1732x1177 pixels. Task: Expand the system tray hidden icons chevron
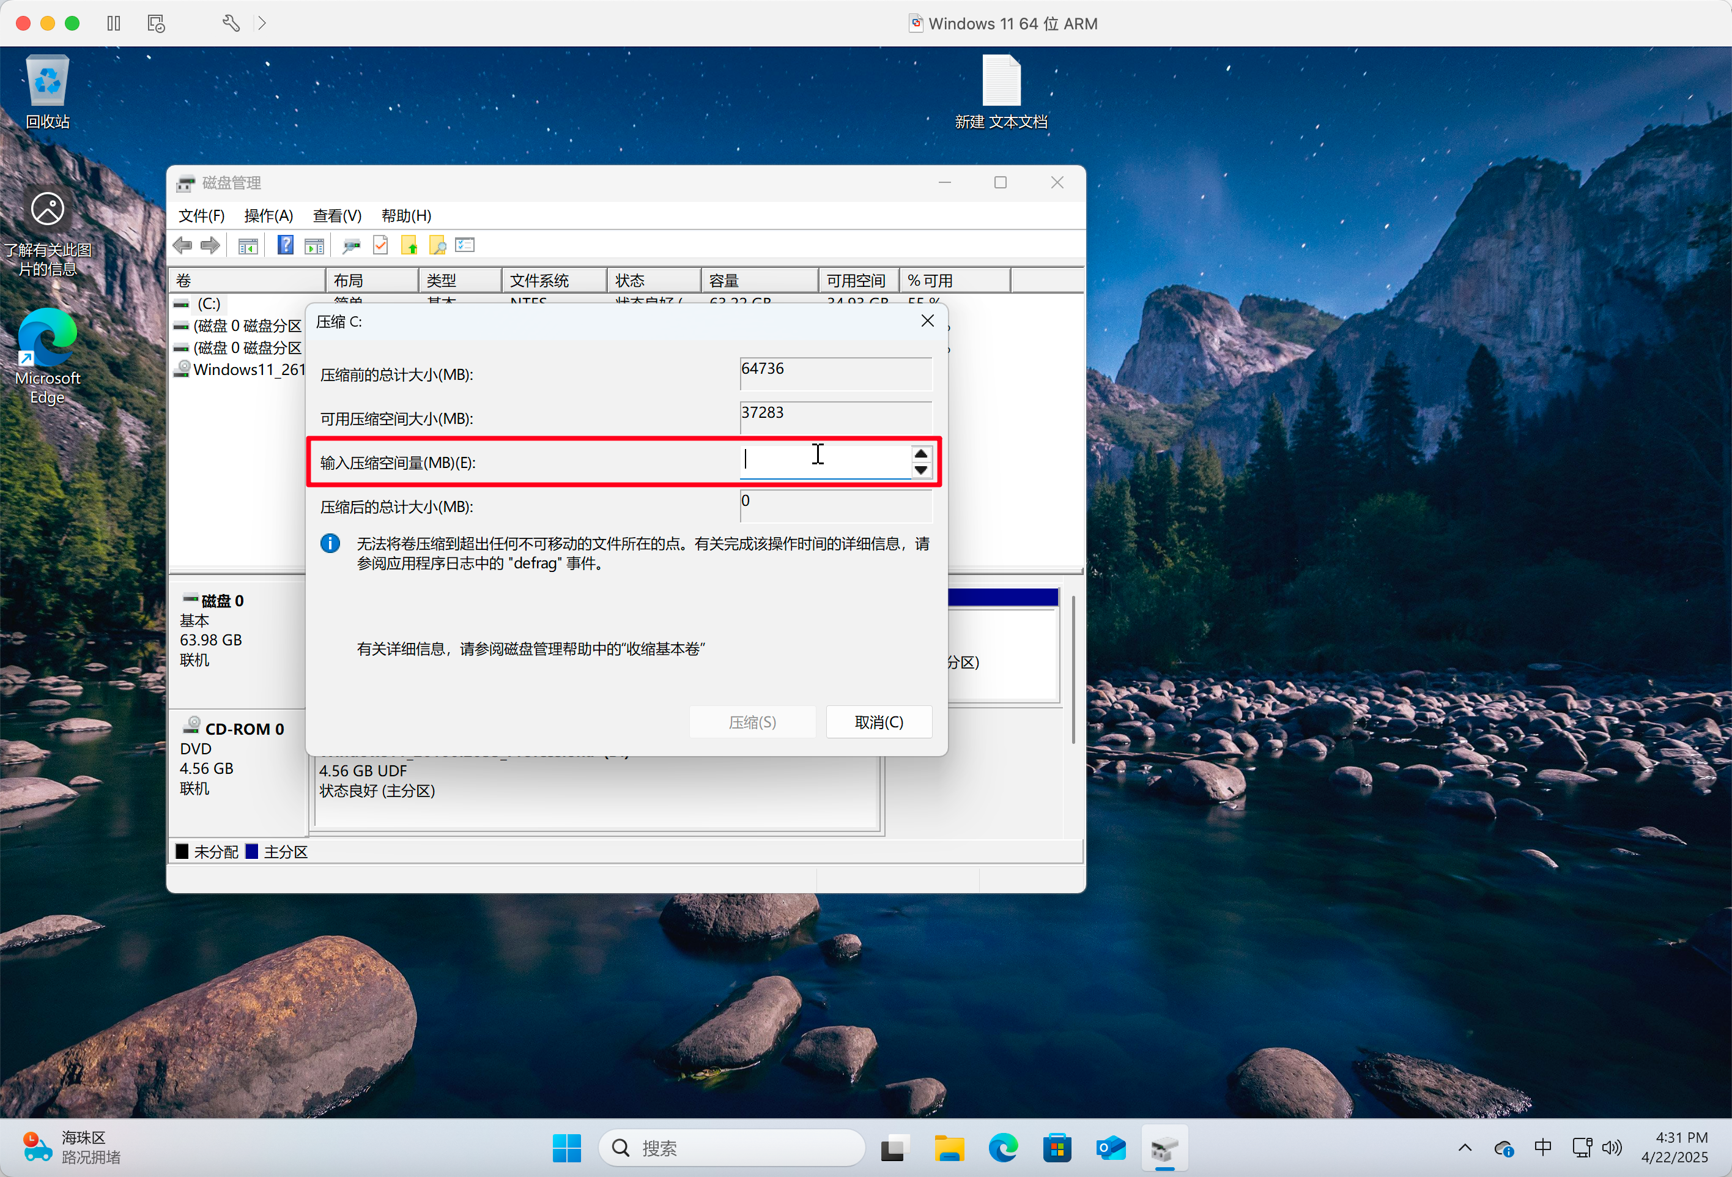click(x=1465, y=1148)
